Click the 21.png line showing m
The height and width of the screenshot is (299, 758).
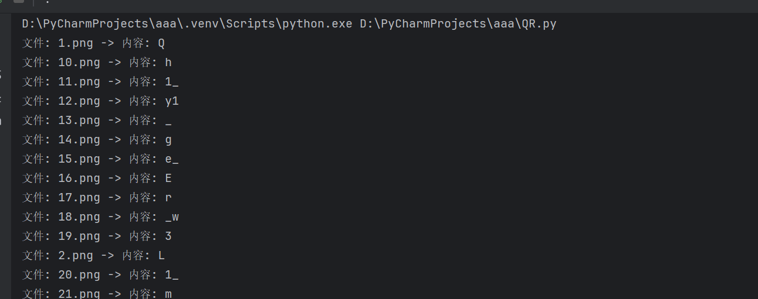97,294
